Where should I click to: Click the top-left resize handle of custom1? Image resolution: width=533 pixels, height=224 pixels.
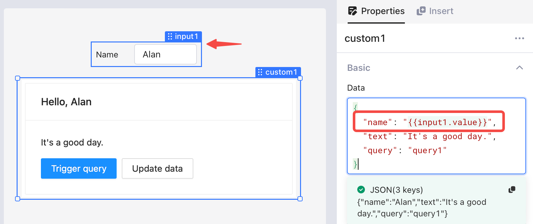[x=18, y=78]
